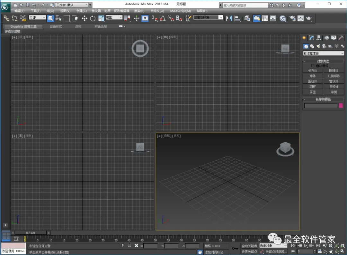The image size is (347, 255).
Task: Switch to the 自由形式 ribbon tab
Action: point(56,26)
